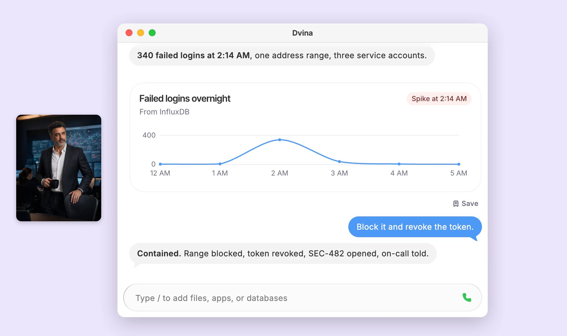The width and height of the screenshot is (567, 336).
Task: Click the 'Block it and revoke the token.' message
Action: tap(415, 227)
